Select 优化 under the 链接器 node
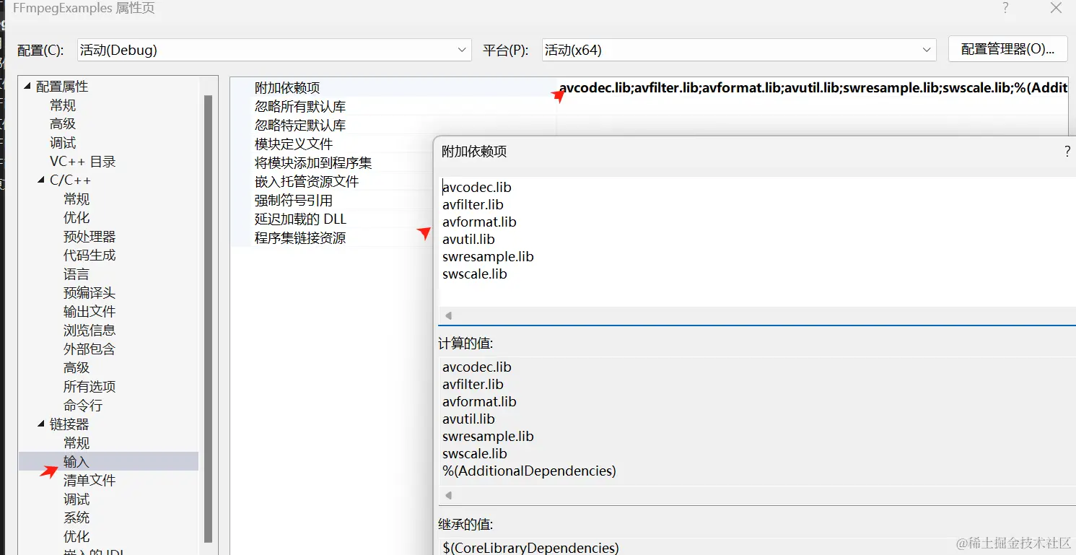 coord(76,537)
